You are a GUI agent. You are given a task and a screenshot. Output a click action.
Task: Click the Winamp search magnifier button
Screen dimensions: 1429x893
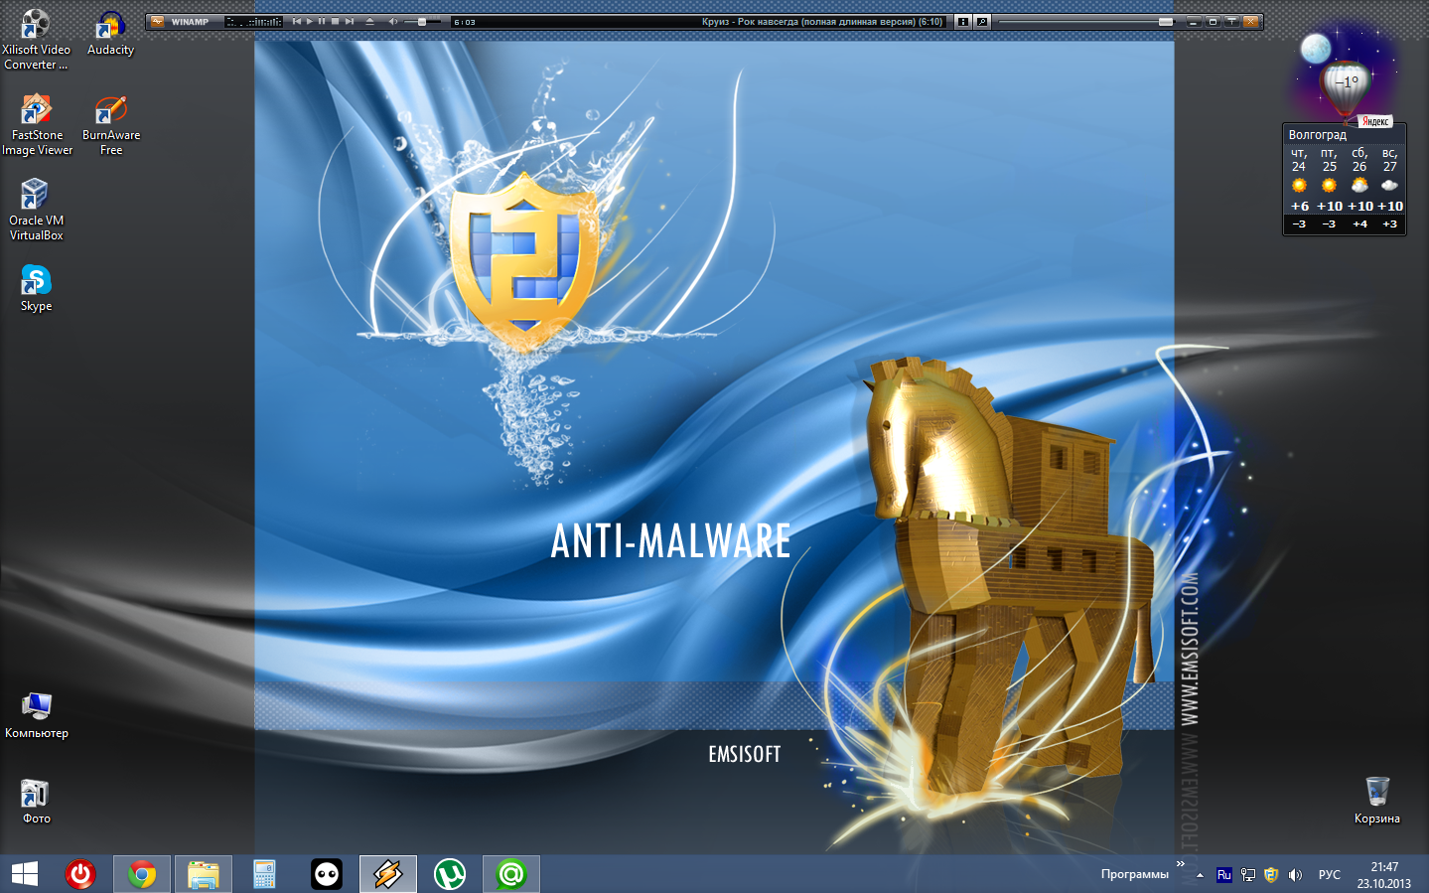[982, 22]
